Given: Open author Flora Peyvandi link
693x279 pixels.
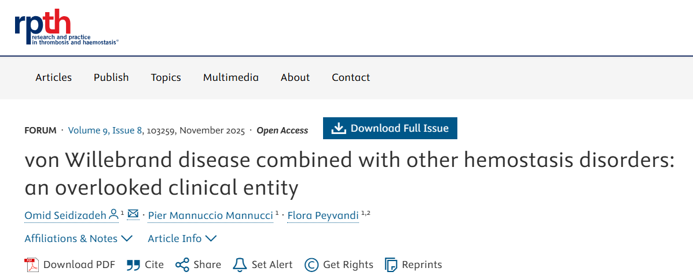Looking at the screenshot, I should tap(322, 215).
